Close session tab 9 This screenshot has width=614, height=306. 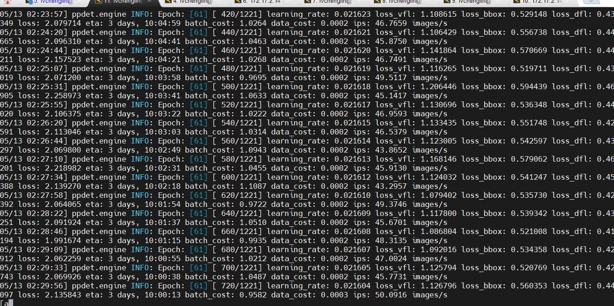[x=500, y=1]
